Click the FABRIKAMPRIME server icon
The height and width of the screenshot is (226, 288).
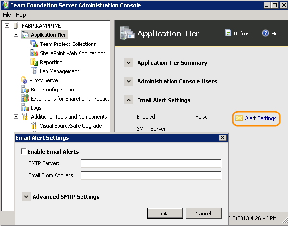coord(16,25)
